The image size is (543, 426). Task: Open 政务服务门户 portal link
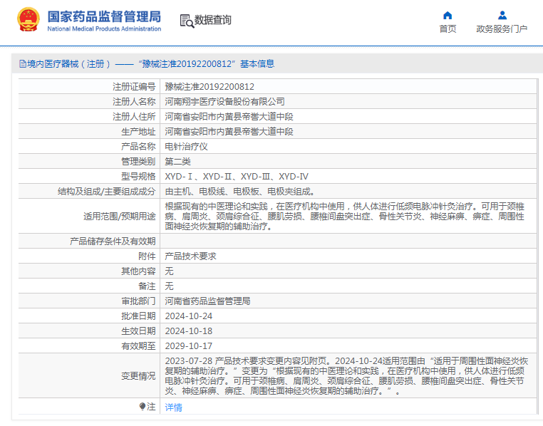502,29
